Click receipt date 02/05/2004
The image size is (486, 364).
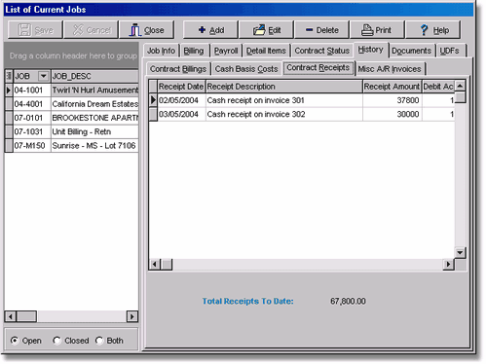[x=181, y=100]
